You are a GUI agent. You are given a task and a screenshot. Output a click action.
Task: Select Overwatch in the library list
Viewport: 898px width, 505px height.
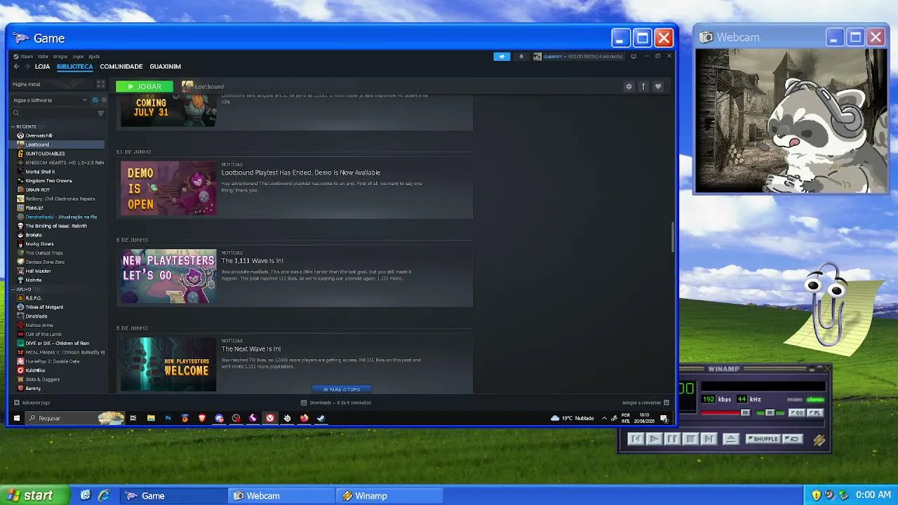pos(39,135)
